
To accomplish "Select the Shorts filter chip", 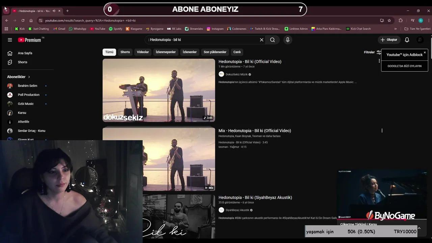I will pos(125,52).
